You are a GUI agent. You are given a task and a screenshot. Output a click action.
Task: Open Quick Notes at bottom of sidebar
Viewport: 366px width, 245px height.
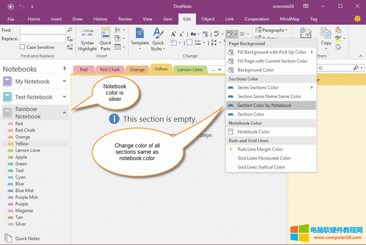point(27,239)
